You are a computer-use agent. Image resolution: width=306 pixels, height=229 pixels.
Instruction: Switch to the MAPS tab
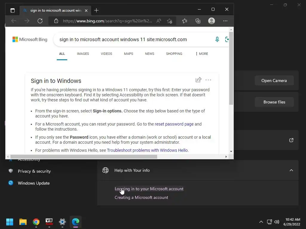[x=128, y=54]
